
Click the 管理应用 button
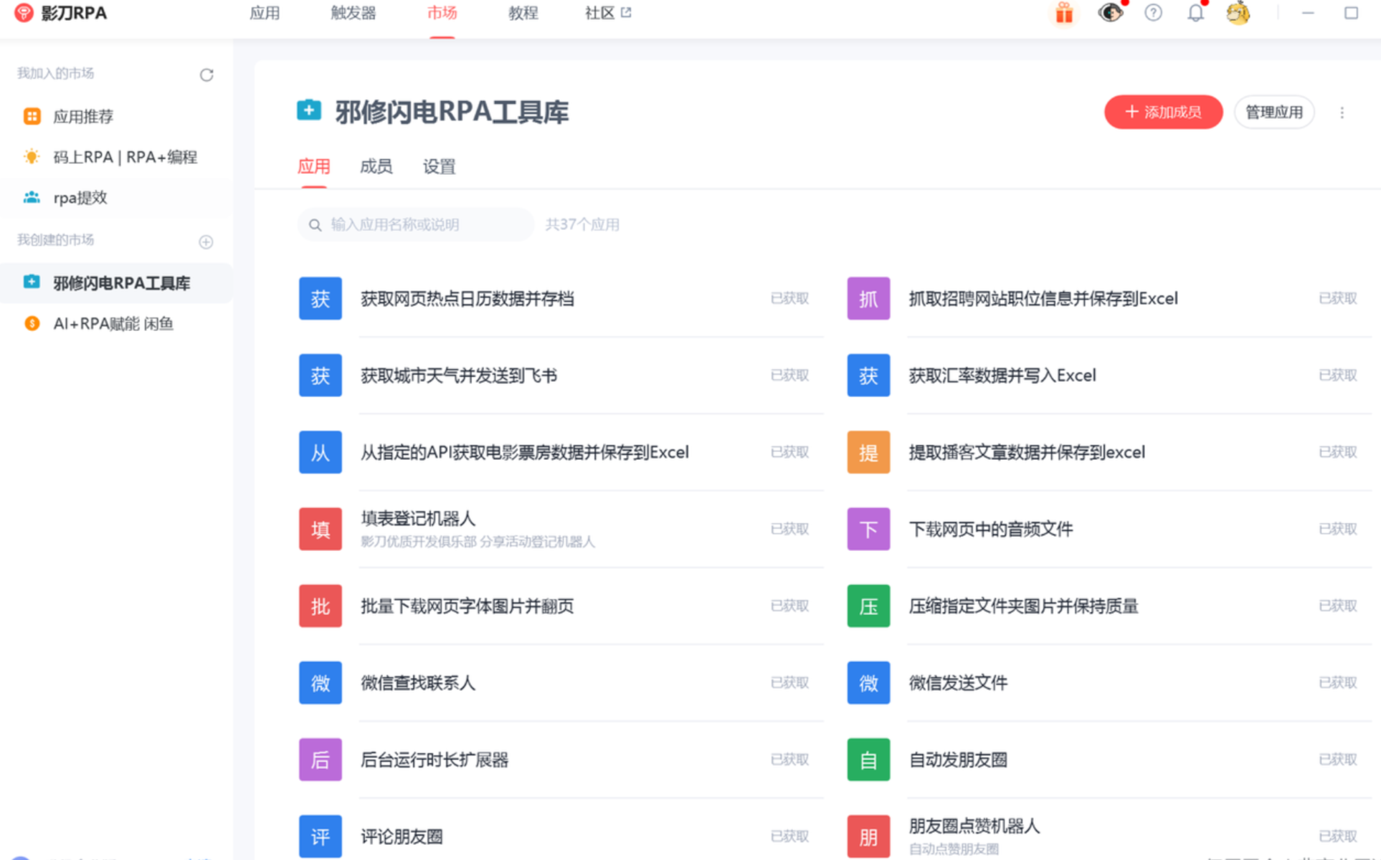click(1273, 112)
